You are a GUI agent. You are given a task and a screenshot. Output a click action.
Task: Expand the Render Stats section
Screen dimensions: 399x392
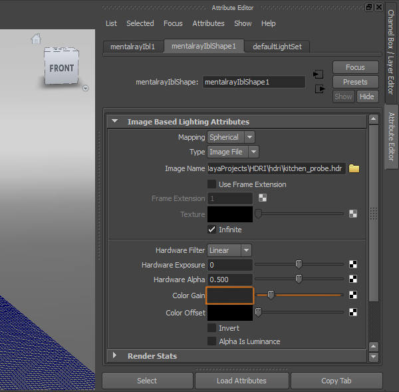pos(115,356)
